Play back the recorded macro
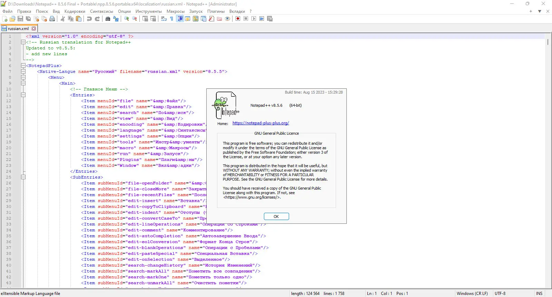This screenshot has width=552, height=297. coord(254,19)
